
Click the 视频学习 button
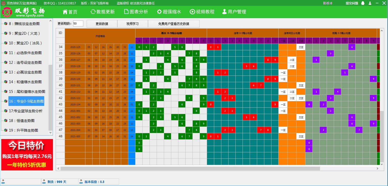click(x=132, y=24)
